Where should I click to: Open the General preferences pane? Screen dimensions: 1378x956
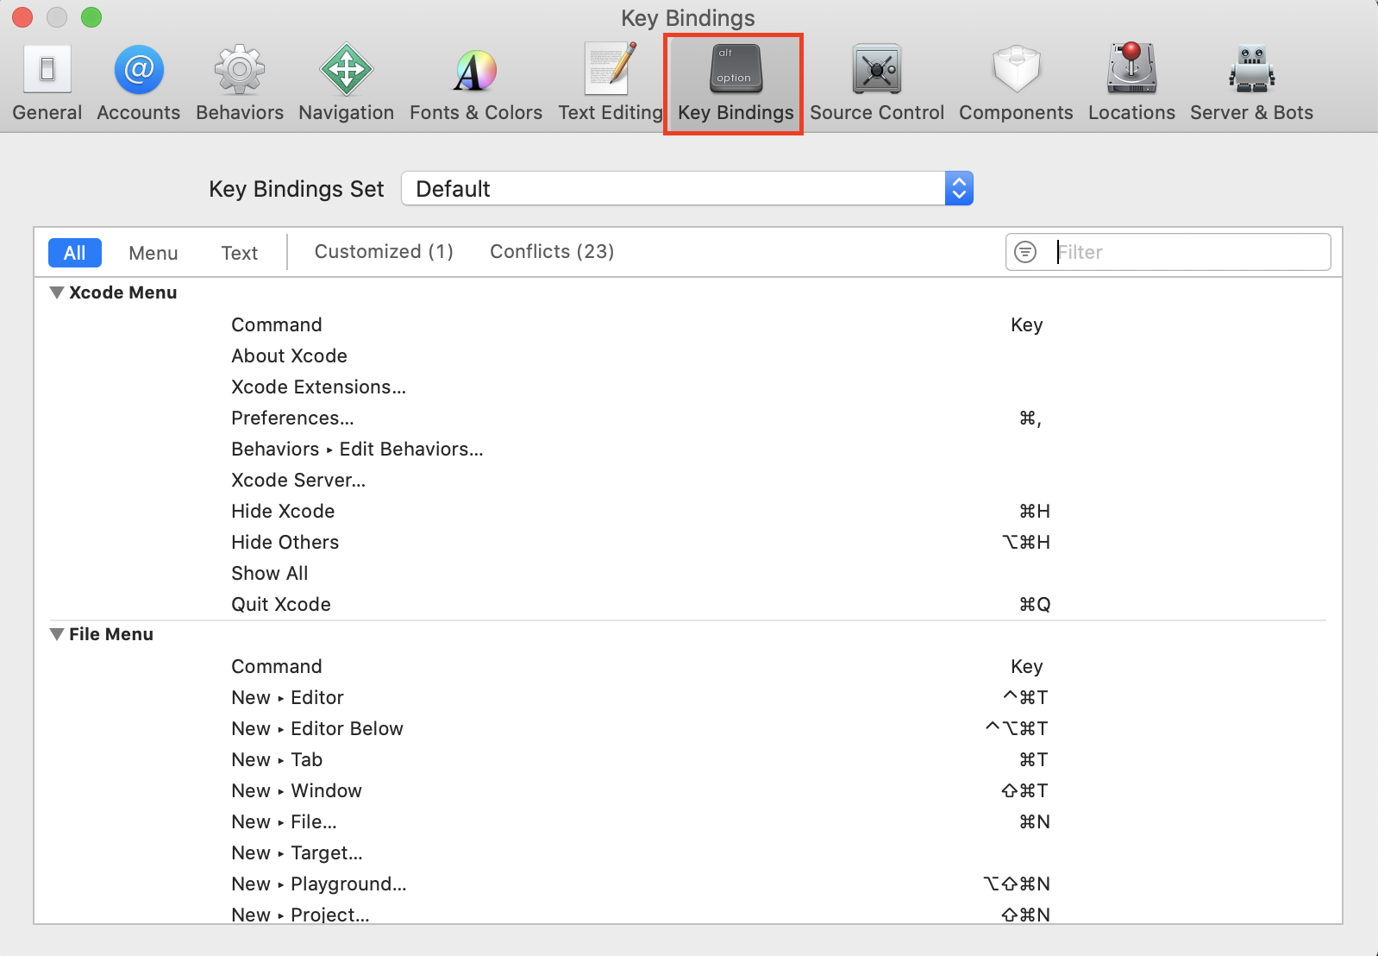pyautogui.click(x=47, y=84)
